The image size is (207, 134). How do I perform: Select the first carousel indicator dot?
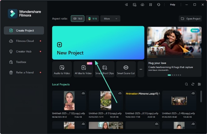(169, 75)
